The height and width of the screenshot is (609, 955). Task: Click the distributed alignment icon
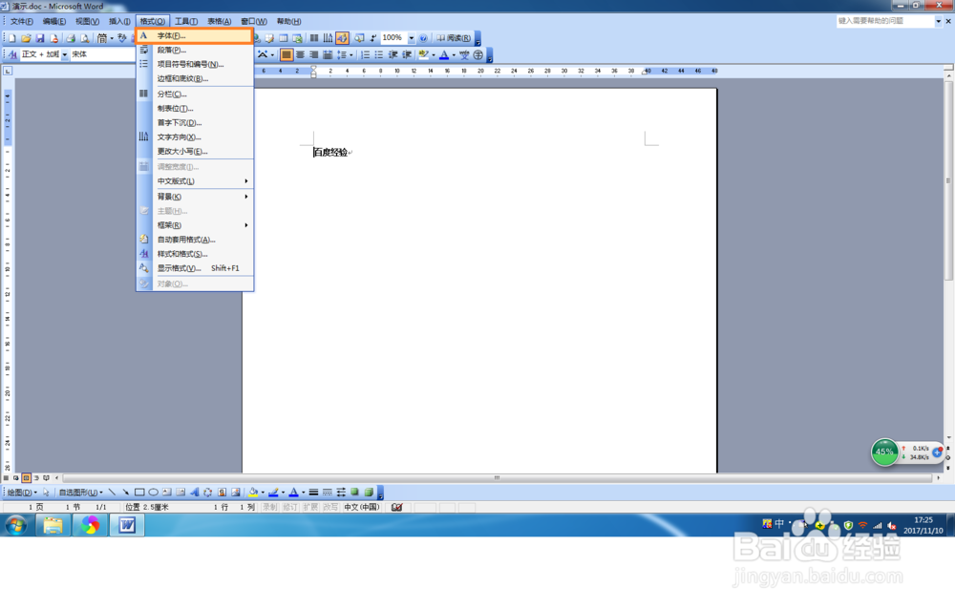(328, 54)
